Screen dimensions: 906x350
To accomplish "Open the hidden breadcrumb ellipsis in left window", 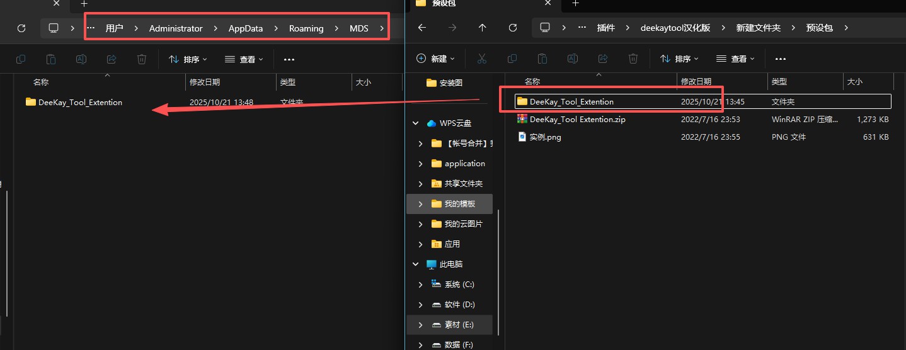I will [91, 28].
